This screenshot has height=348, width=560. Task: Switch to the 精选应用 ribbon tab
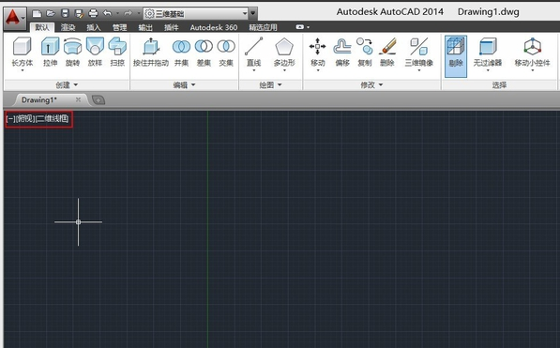[x=263, y=27]
